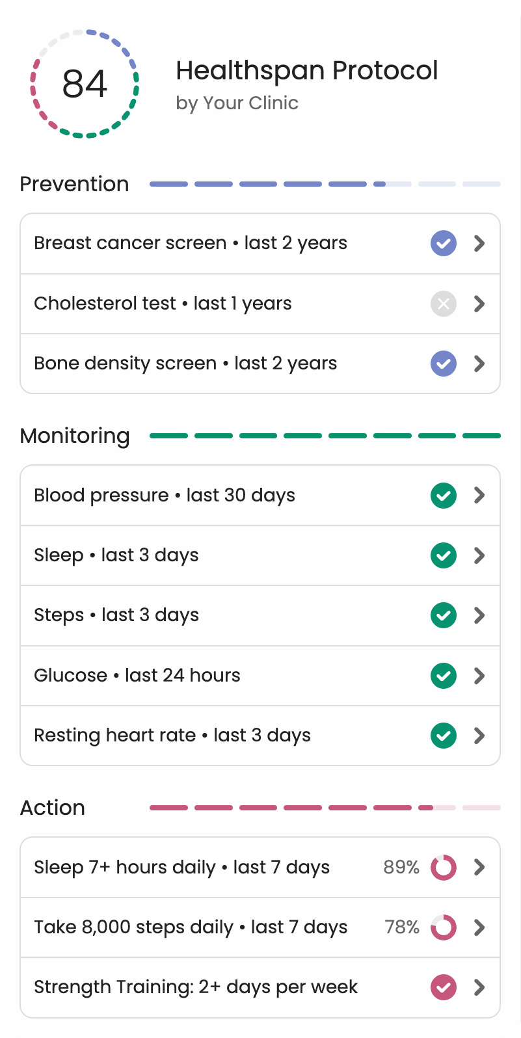Open the Healthspan Protocol title
The width and height of the screenshot is (521, 1038).
307,70
